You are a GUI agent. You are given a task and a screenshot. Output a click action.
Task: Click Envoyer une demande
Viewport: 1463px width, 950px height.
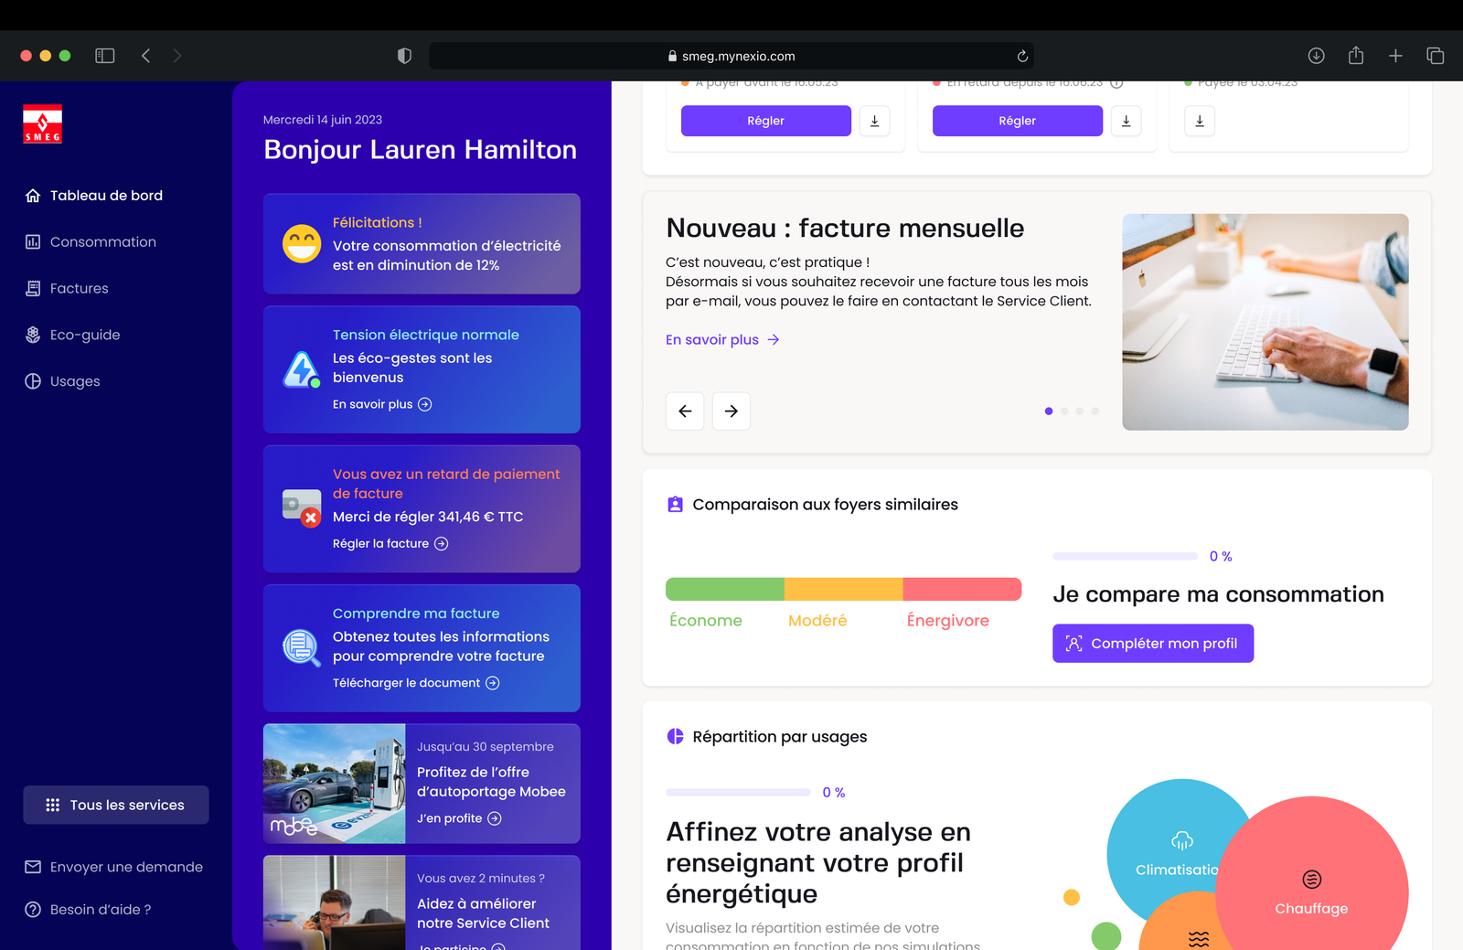113,867
